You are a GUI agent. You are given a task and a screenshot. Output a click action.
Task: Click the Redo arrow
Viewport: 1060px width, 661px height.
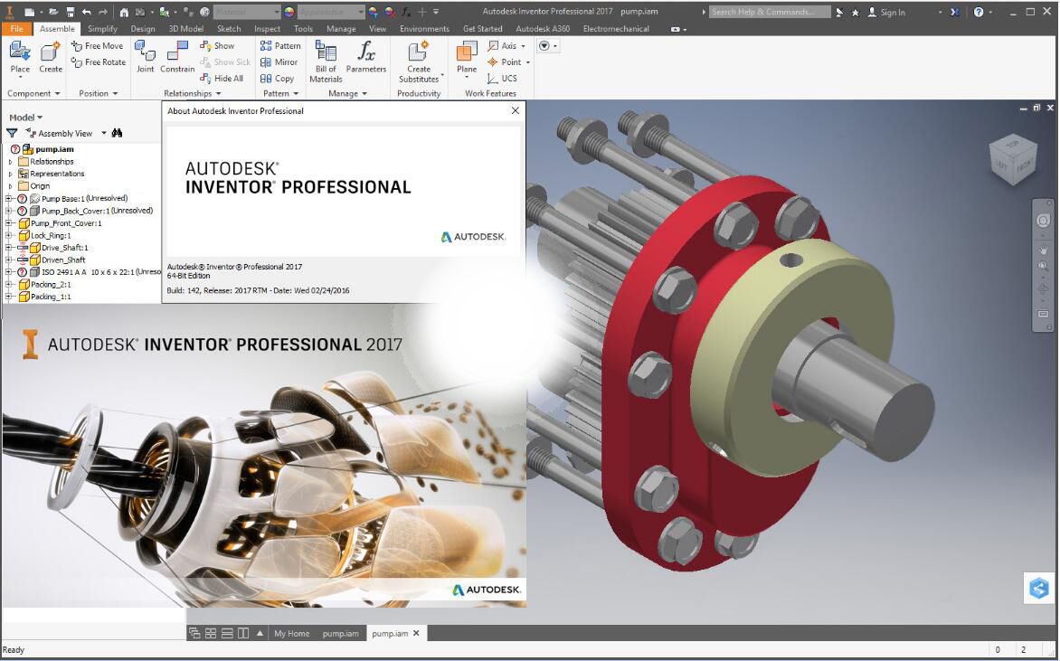(x=103, y=12)
